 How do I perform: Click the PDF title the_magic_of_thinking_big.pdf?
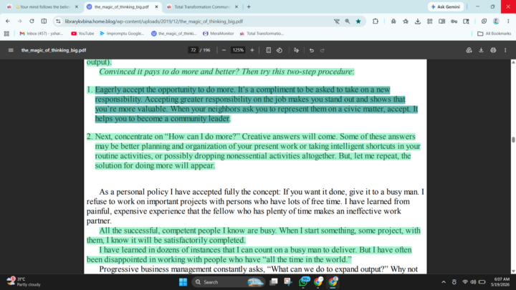[54, 50]
